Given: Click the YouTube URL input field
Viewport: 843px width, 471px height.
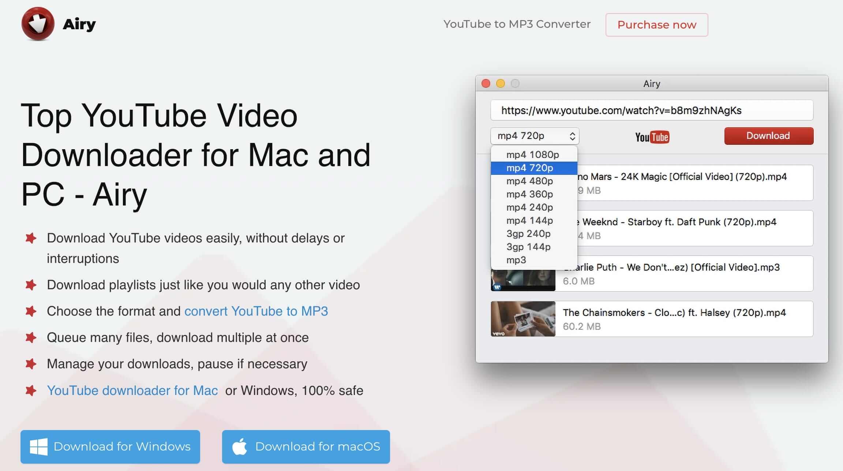Looking at the screenshot, I should (652, 110).
